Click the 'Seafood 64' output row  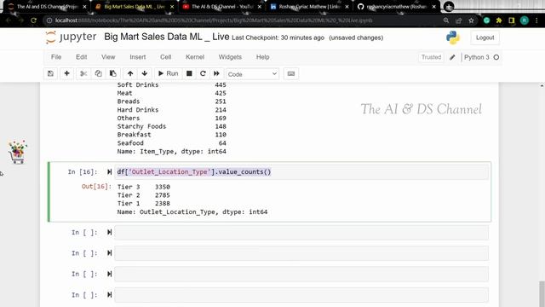tap(172, 143)
